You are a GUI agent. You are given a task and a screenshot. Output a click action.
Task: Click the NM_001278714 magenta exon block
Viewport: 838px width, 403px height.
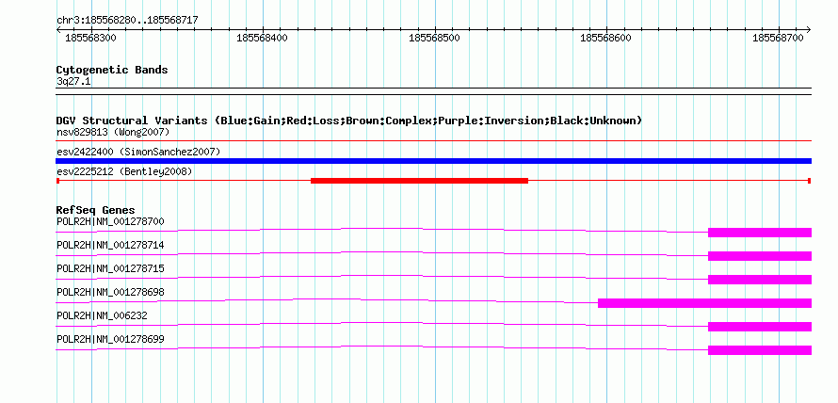[x=760, y=256]
